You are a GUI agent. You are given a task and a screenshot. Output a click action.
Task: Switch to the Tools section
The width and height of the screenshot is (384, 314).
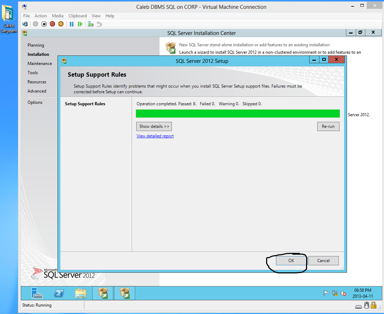32,72
